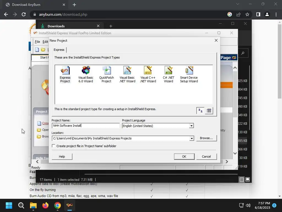Select the Visual C++ .NET Wizard icon
This screenshot has width=282, height=212.
point(148,74)
